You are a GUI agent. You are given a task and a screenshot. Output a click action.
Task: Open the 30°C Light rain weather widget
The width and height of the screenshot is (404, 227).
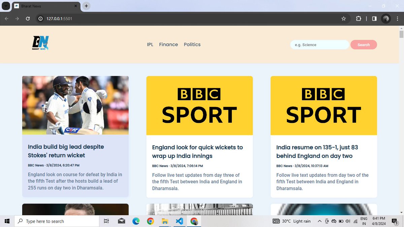point(292,221)
